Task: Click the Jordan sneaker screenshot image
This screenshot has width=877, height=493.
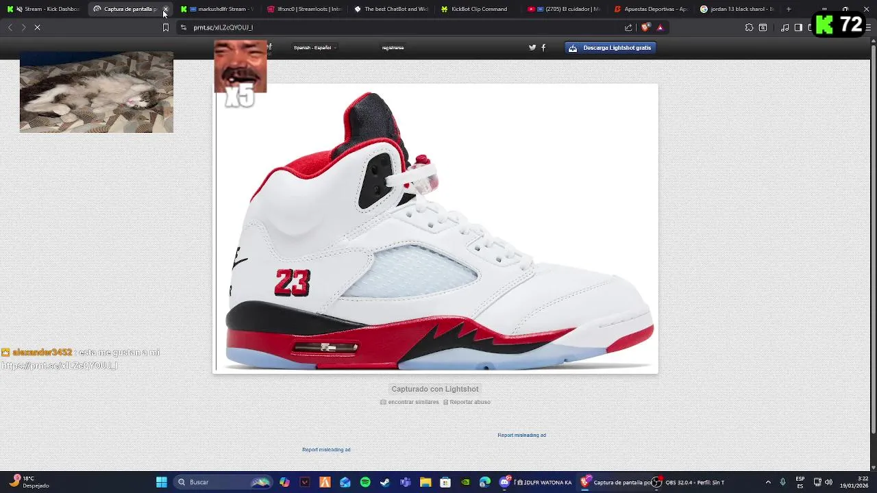Action: click(436, 229)
